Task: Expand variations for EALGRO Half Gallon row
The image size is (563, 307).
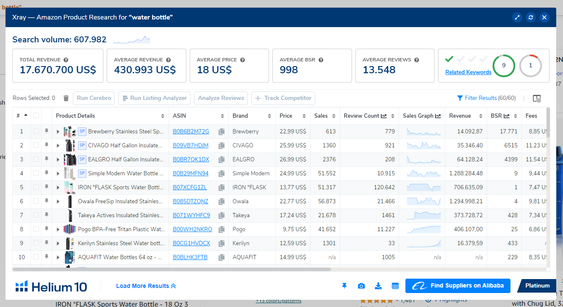Action: (x=58, y=160)
